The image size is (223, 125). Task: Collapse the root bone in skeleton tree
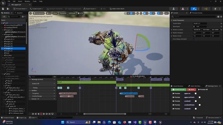[2, 23]
